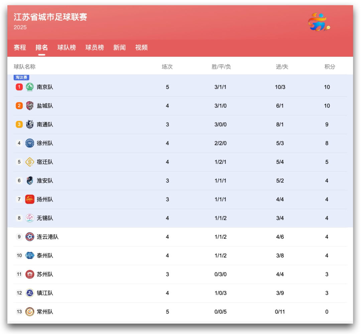Open the 盐城队 team name link

pyautogui.click(x=45, y=105)
